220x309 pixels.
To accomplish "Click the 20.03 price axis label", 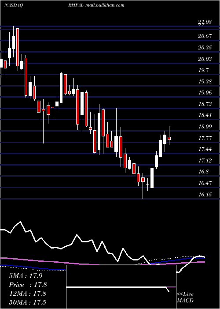I will (x=205, y=59).
